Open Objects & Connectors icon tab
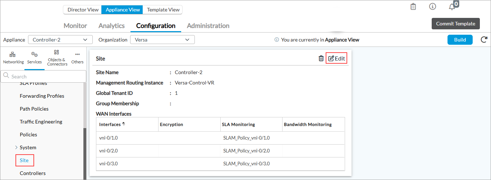This screenshot has height=180, width=491. point(57,58)
